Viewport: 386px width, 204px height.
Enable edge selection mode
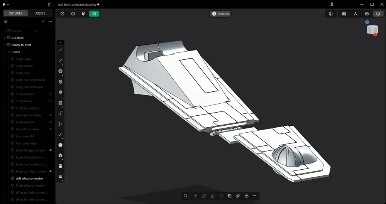click(73, 14)
